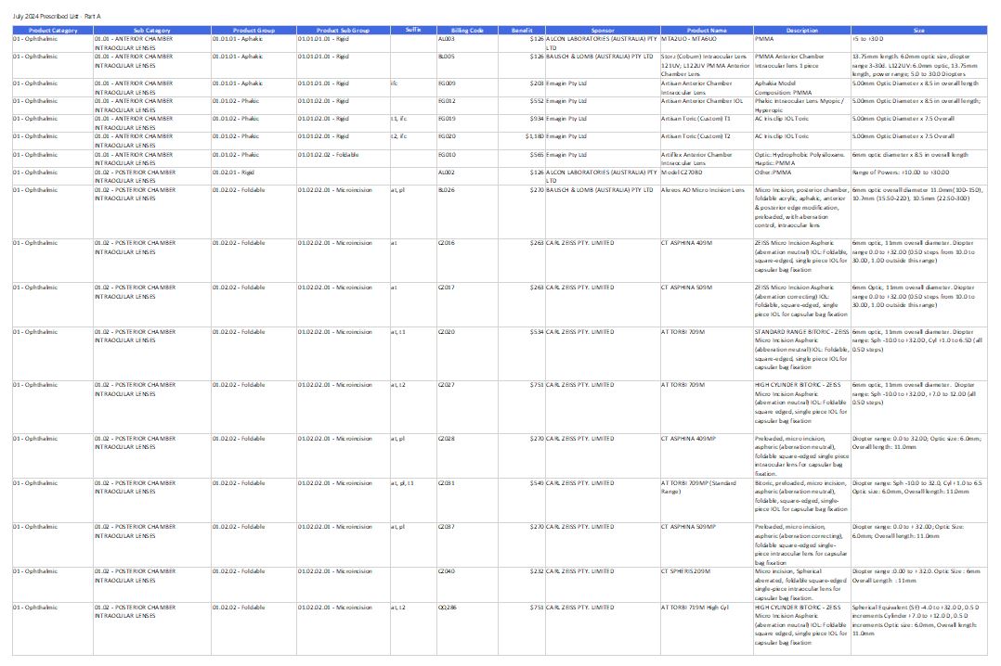1001x666 pixels.
Task: Select the Description column header
Action: point(802,30)
